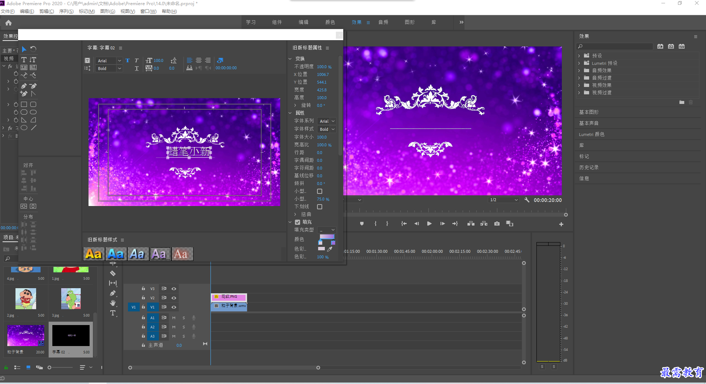Click the Export Frame camera icon
The width and height of the screenshot is (706, 384).
point(497,224)
